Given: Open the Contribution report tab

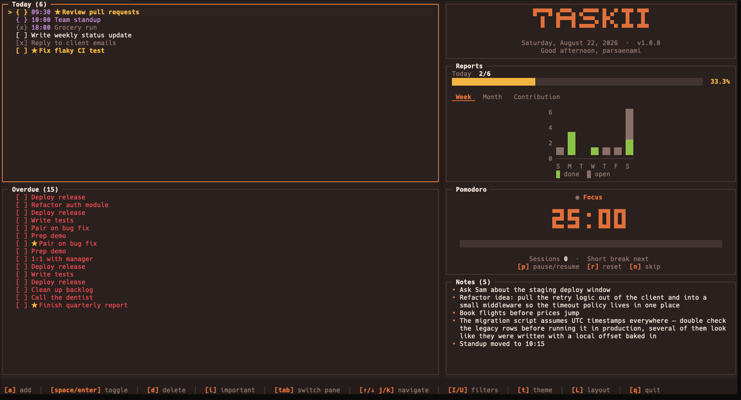Looking at the screenshot, I should tap(536, 97).
